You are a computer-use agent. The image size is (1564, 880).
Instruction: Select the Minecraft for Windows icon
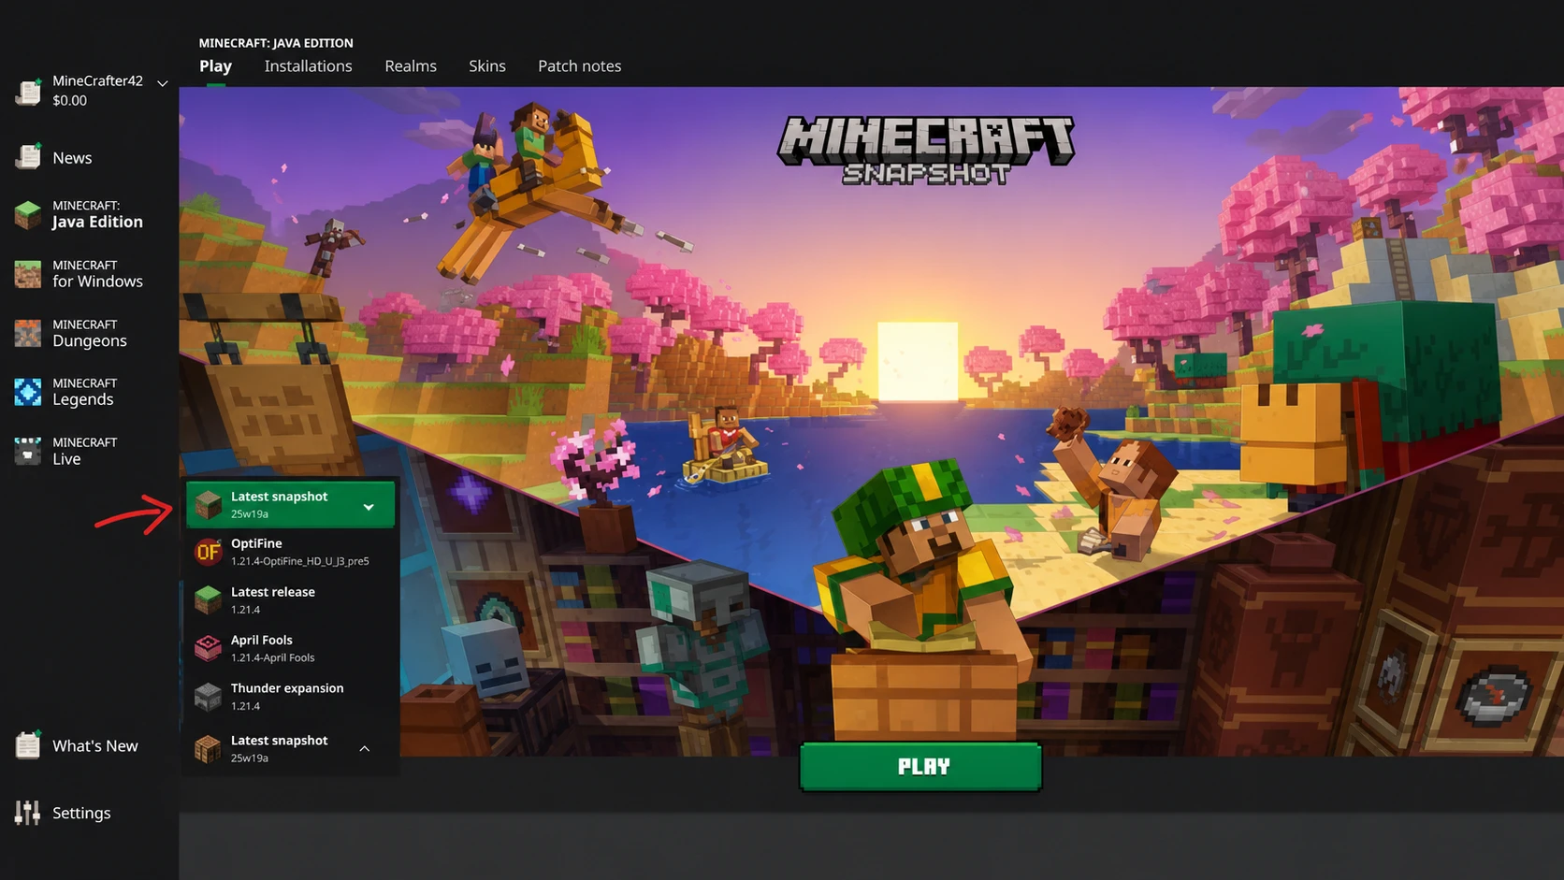click(28, 274)
